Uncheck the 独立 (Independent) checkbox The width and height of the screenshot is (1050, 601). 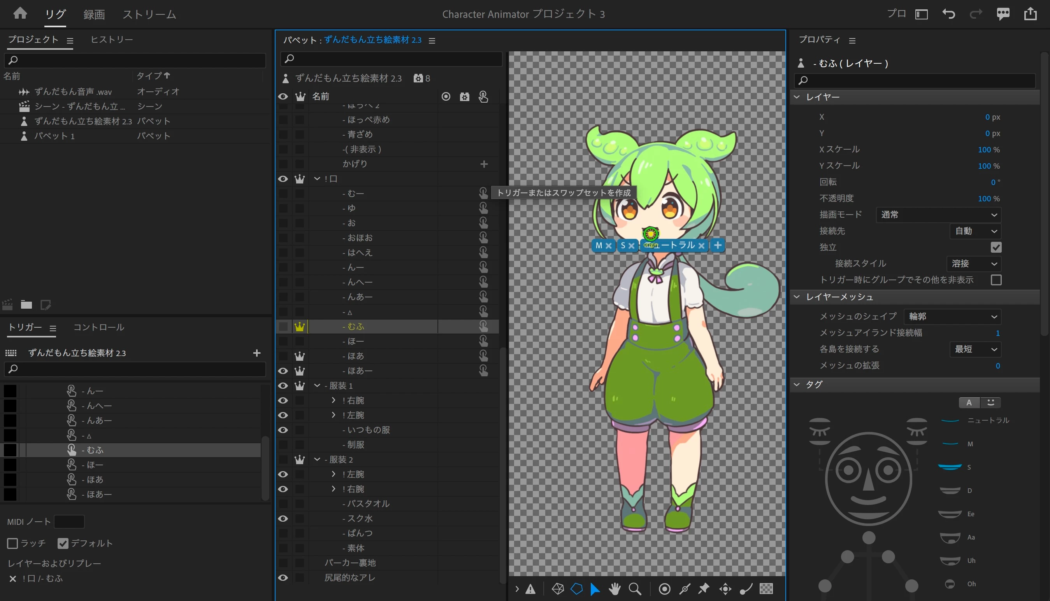996,247
